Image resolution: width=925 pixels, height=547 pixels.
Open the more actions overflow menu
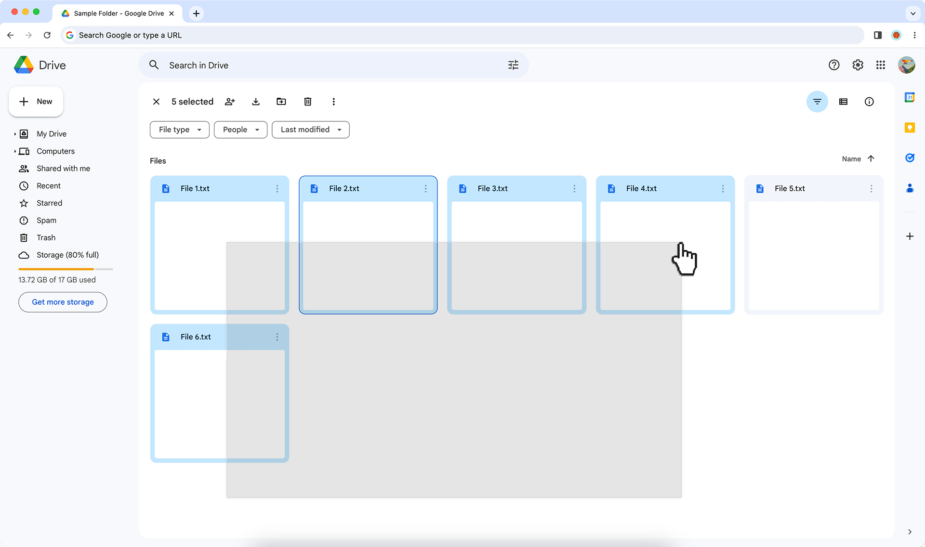pyautogui.click(x=333, y=102)
